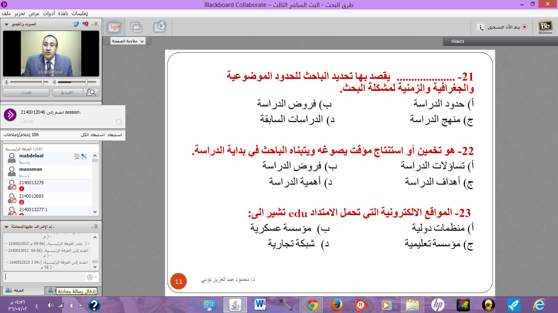This screenshot has height=313, width=558.
Task: Click the speaker level icon
Action: [x=54, y=82]
